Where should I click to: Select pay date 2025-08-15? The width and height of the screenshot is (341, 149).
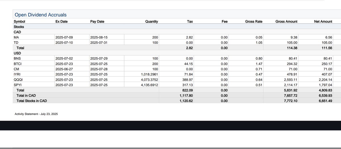99,37
